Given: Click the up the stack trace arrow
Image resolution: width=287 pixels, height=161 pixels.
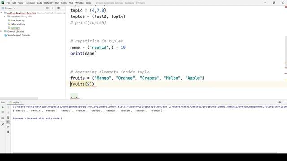Looking at the screenshot, I should pyautogui.click(x=8, y=107).
